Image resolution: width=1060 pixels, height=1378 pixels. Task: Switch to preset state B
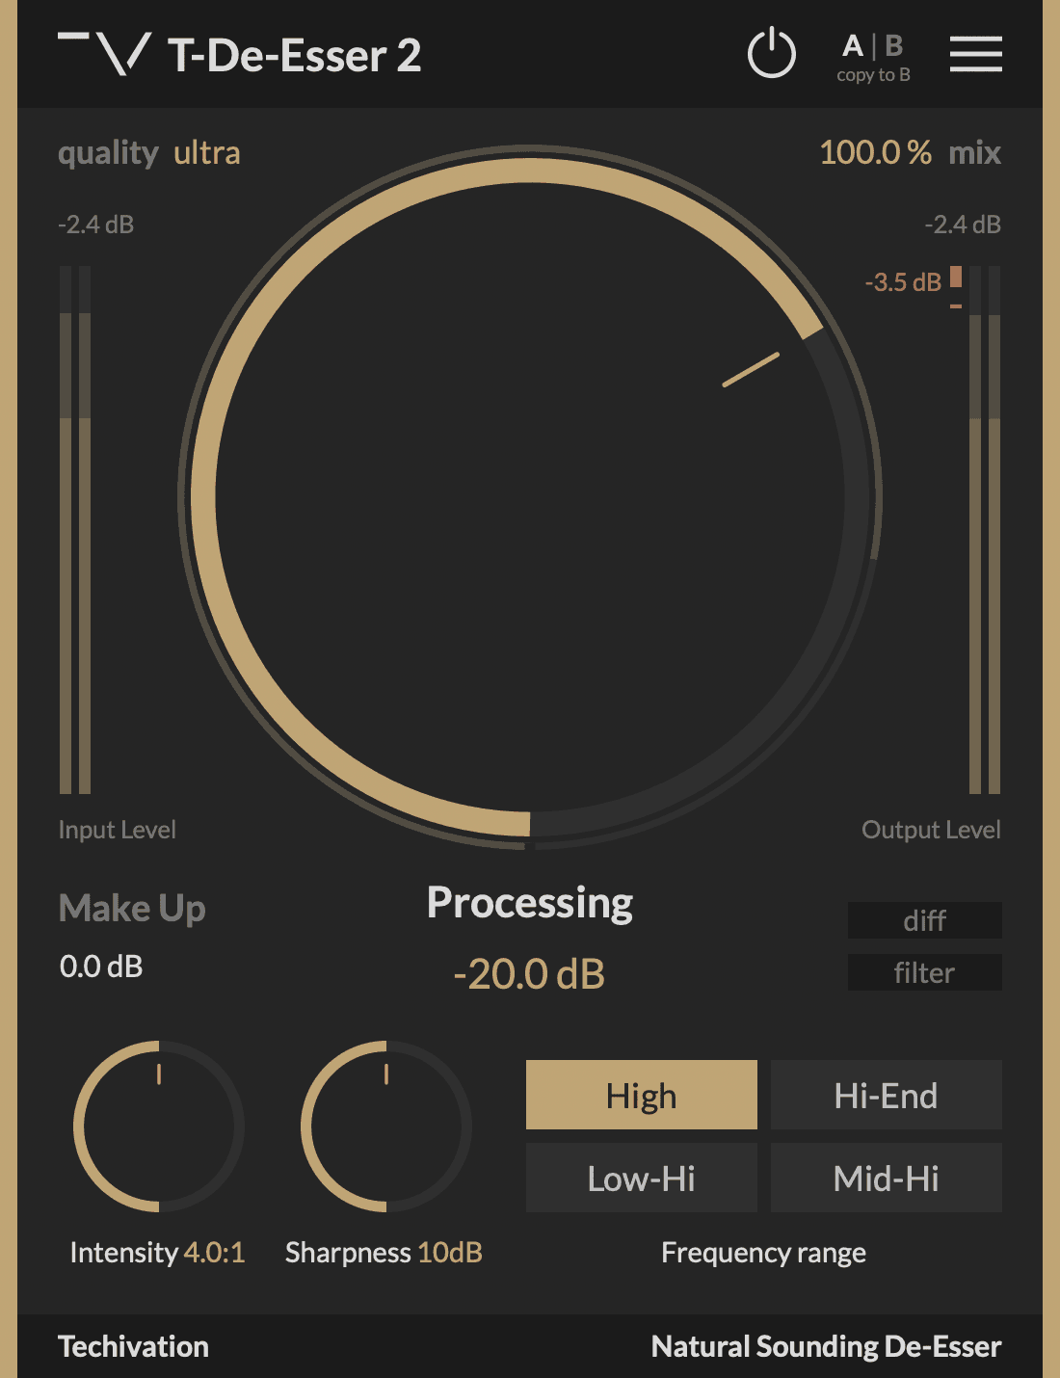(x=894, y=45)
